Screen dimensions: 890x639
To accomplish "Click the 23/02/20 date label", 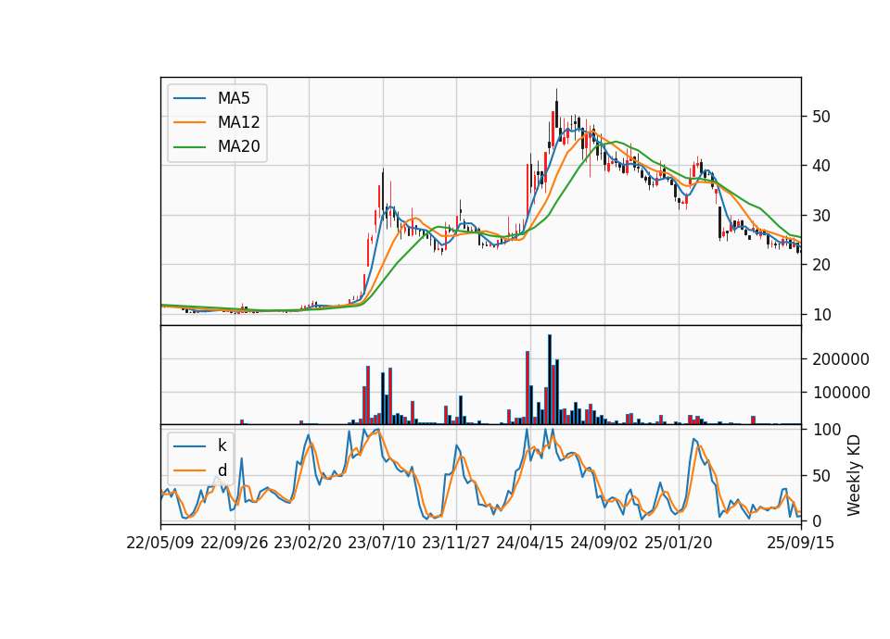I will pos(308,543).
